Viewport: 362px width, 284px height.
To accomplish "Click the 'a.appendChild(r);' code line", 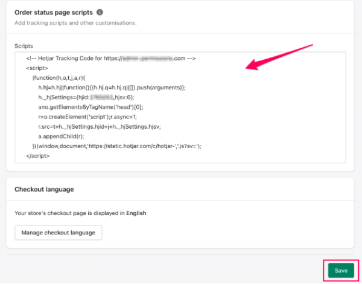I will point(61,137).
